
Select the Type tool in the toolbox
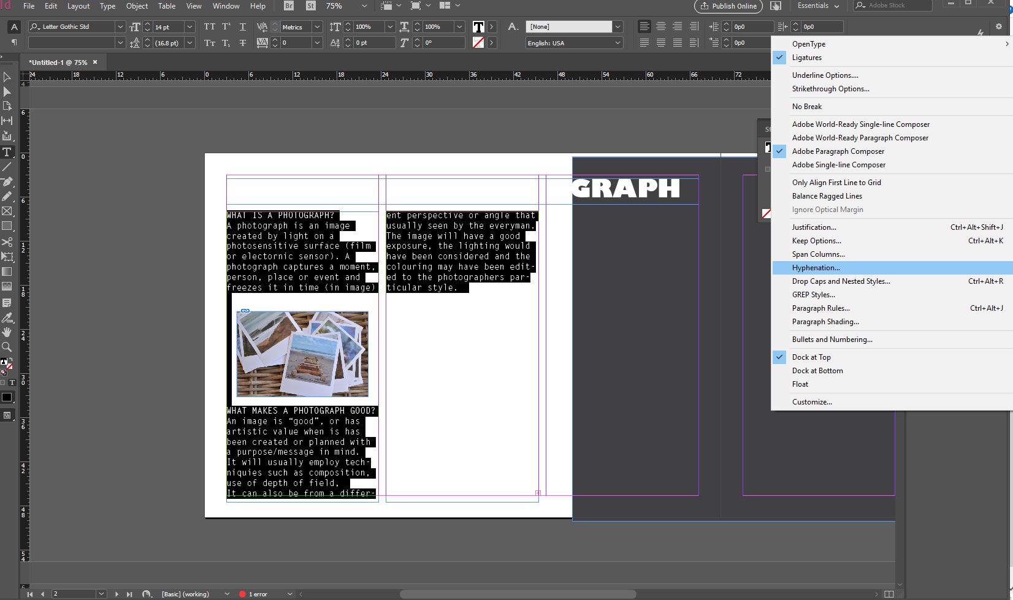[7, 152]
